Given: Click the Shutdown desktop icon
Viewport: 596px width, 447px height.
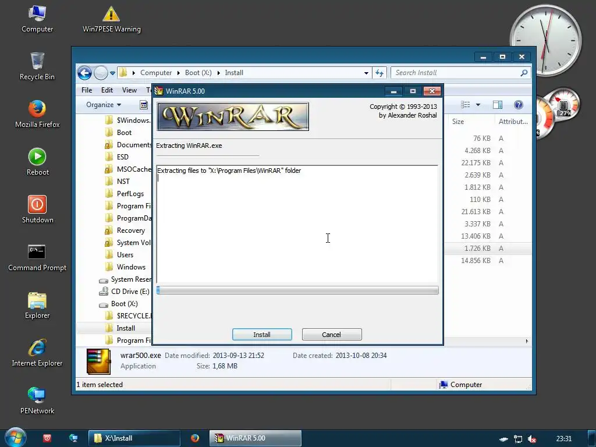Looking at the screenshot, I should pos(37,210).
